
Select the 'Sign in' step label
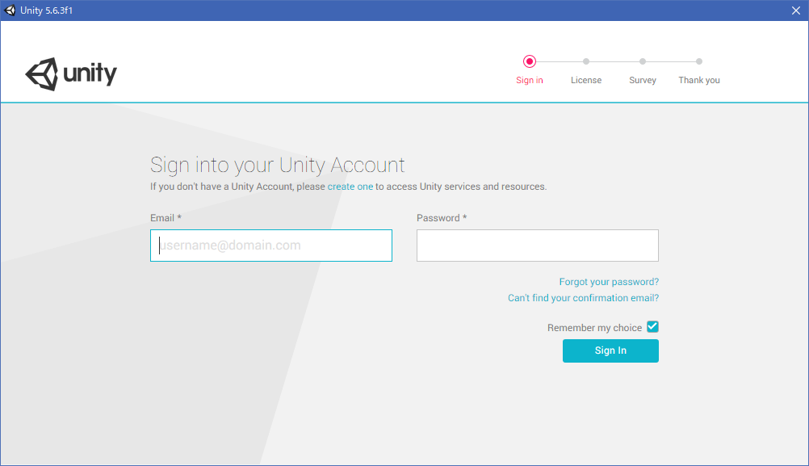(x=530, y=80)
